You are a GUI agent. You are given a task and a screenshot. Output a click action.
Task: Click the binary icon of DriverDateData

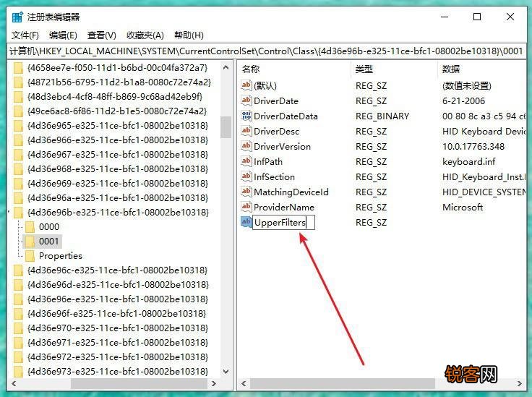click(246, 116)
